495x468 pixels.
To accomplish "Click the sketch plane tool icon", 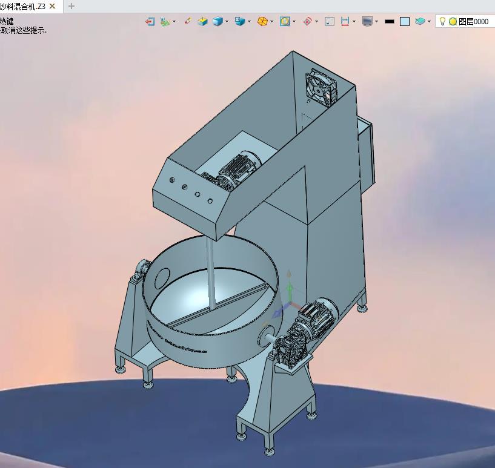I will pyautogui.click(x=165, y=21).
